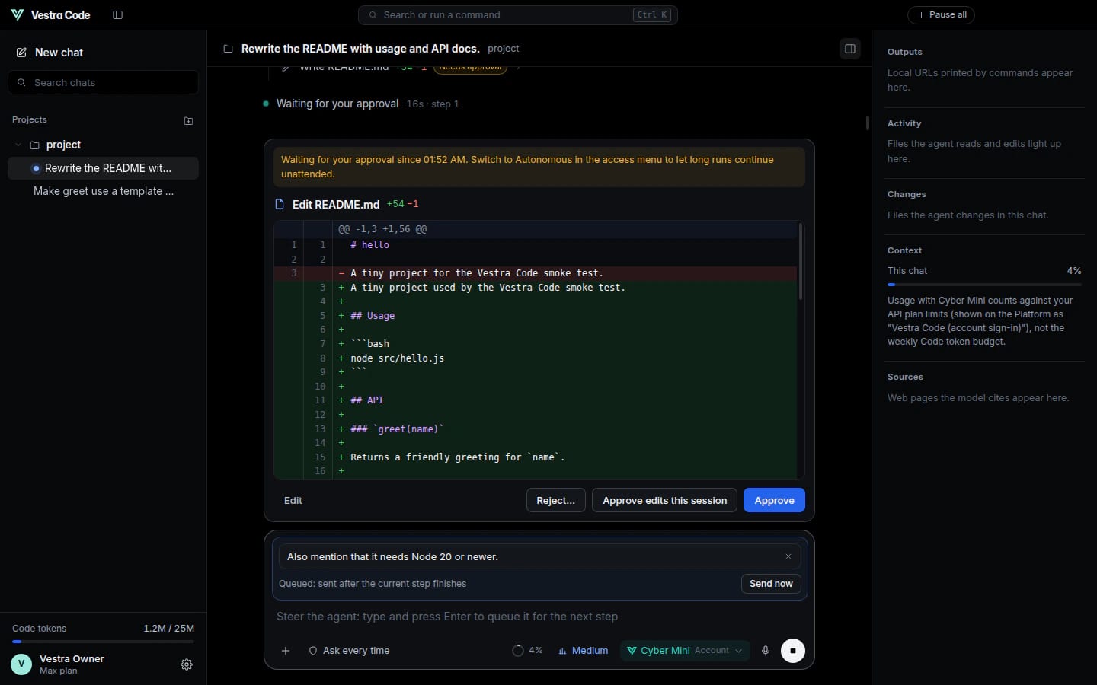The width and height of the screenshot is (1097, 685).
Task: Remove the queued Node 20 message
Action: [788, 556]
